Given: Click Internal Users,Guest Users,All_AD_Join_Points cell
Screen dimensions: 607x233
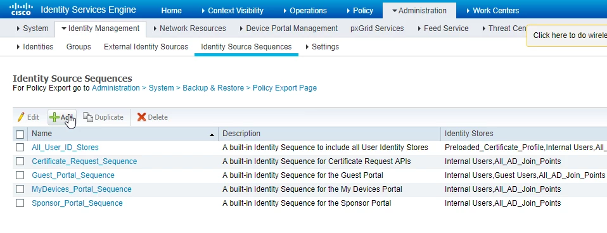Looking at the screenshot, I should click(525, 175).
